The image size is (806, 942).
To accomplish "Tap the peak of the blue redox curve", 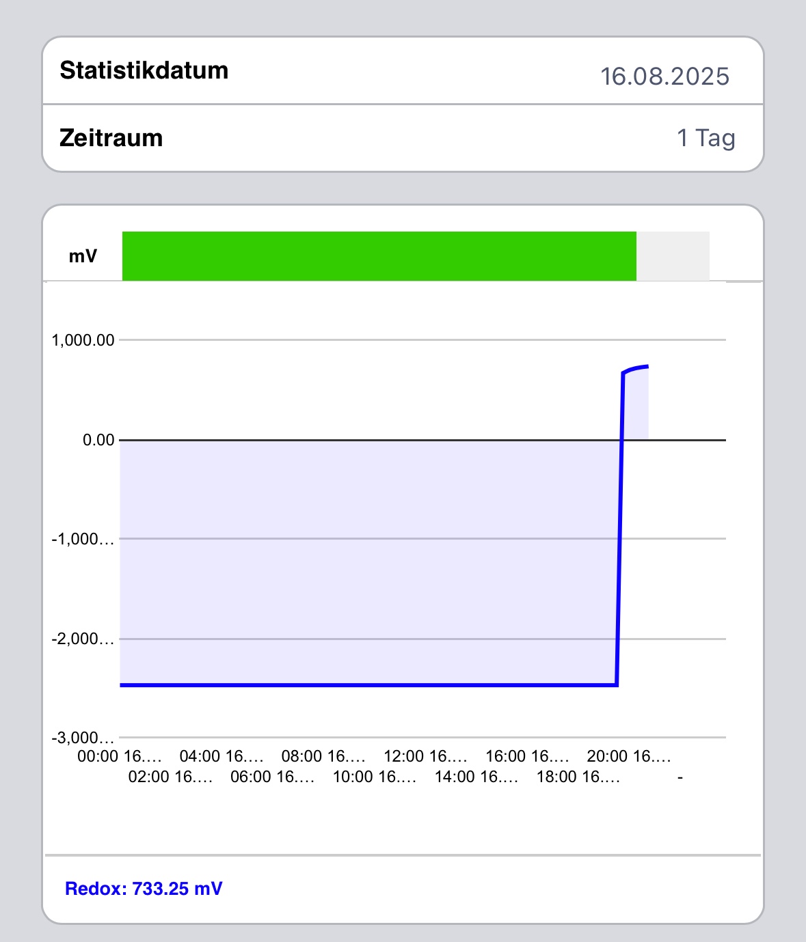I will coord(646,367).
